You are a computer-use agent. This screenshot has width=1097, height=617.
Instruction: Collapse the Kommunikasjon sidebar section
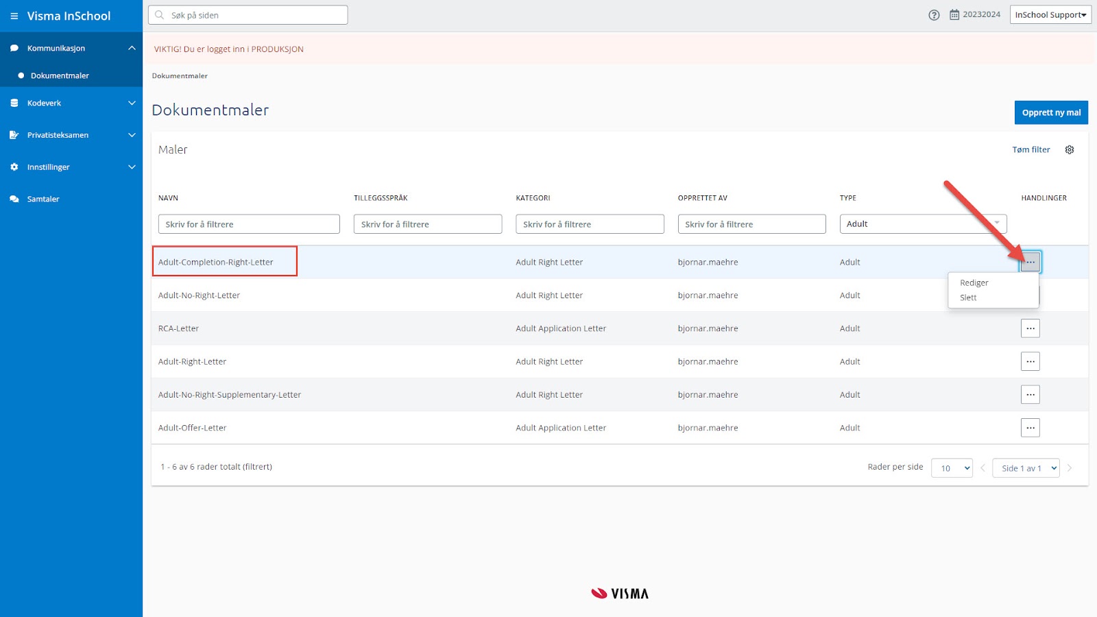coord(132,48)
